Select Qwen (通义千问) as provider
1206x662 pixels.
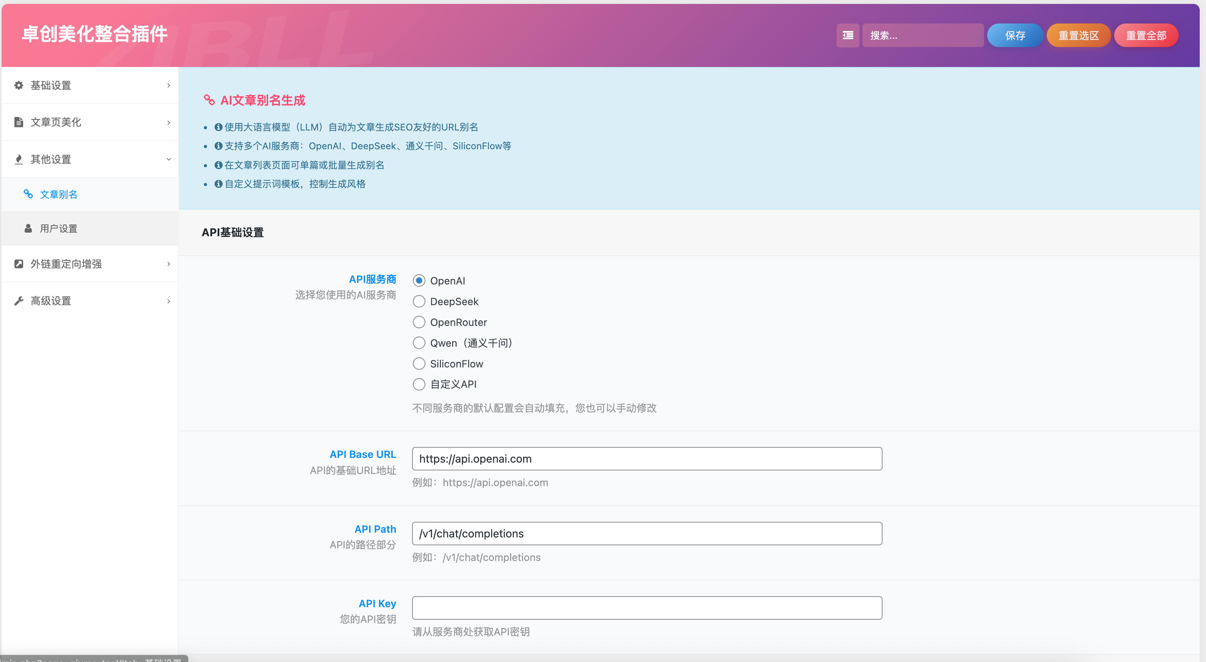(x=419, y=343)
